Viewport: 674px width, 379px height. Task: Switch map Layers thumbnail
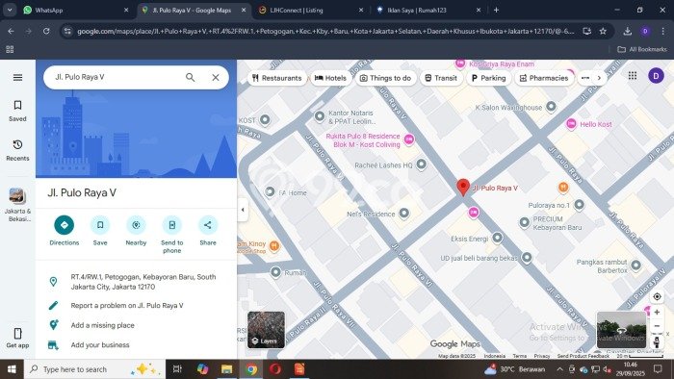[x=266, y=330]
